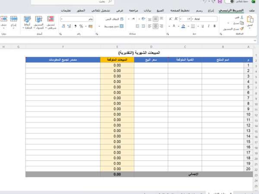This screenshot has width=259, height=194.
Task: Click the Insert cells button
Action: [13, 22]
